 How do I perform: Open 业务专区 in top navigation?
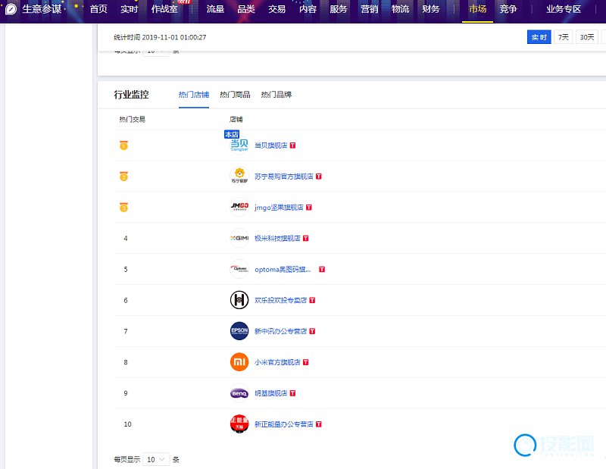[x=564, y=9]
